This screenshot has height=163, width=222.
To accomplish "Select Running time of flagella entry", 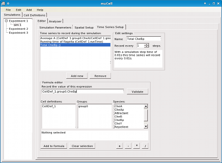I will tap(75, 42).
